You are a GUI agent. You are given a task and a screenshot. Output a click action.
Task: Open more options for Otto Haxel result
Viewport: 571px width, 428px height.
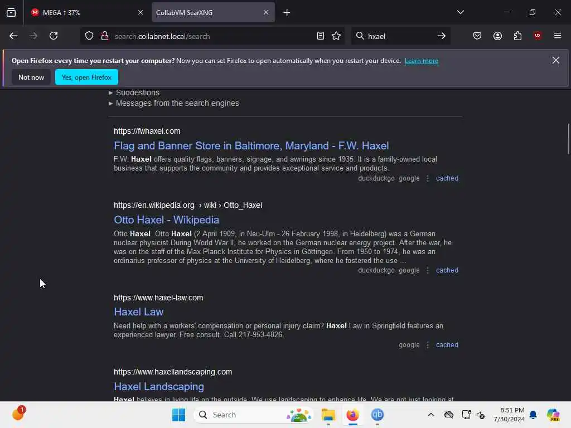point(428,270)
